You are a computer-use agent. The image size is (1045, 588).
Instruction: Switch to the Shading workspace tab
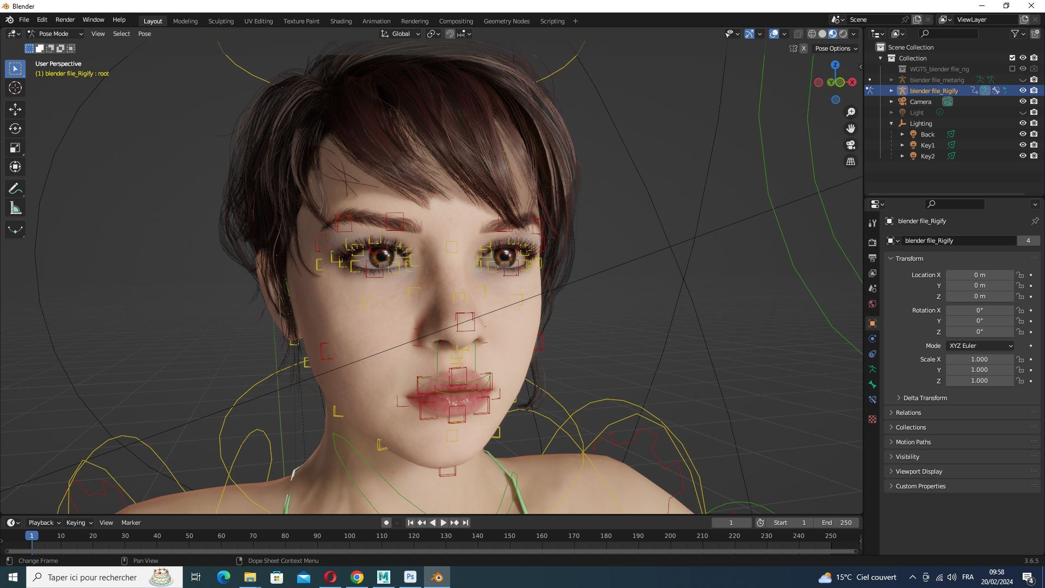point(341,21)
